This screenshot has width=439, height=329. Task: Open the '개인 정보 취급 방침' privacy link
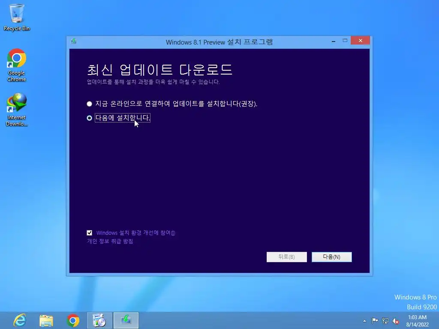tap(110, 241)
